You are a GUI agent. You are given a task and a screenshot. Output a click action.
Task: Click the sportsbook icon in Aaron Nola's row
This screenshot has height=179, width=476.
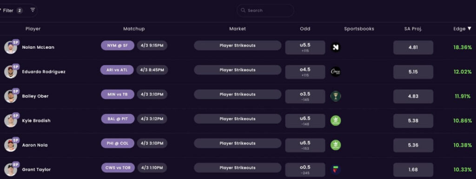pos(336,145)
